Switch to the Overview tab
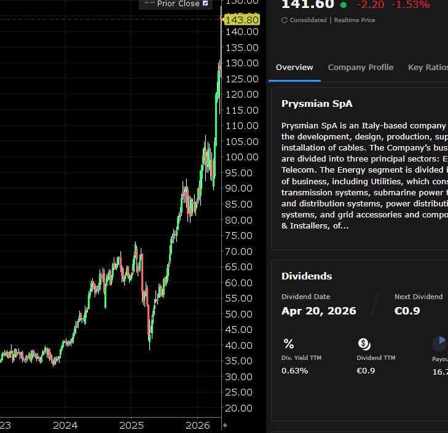 294,68
